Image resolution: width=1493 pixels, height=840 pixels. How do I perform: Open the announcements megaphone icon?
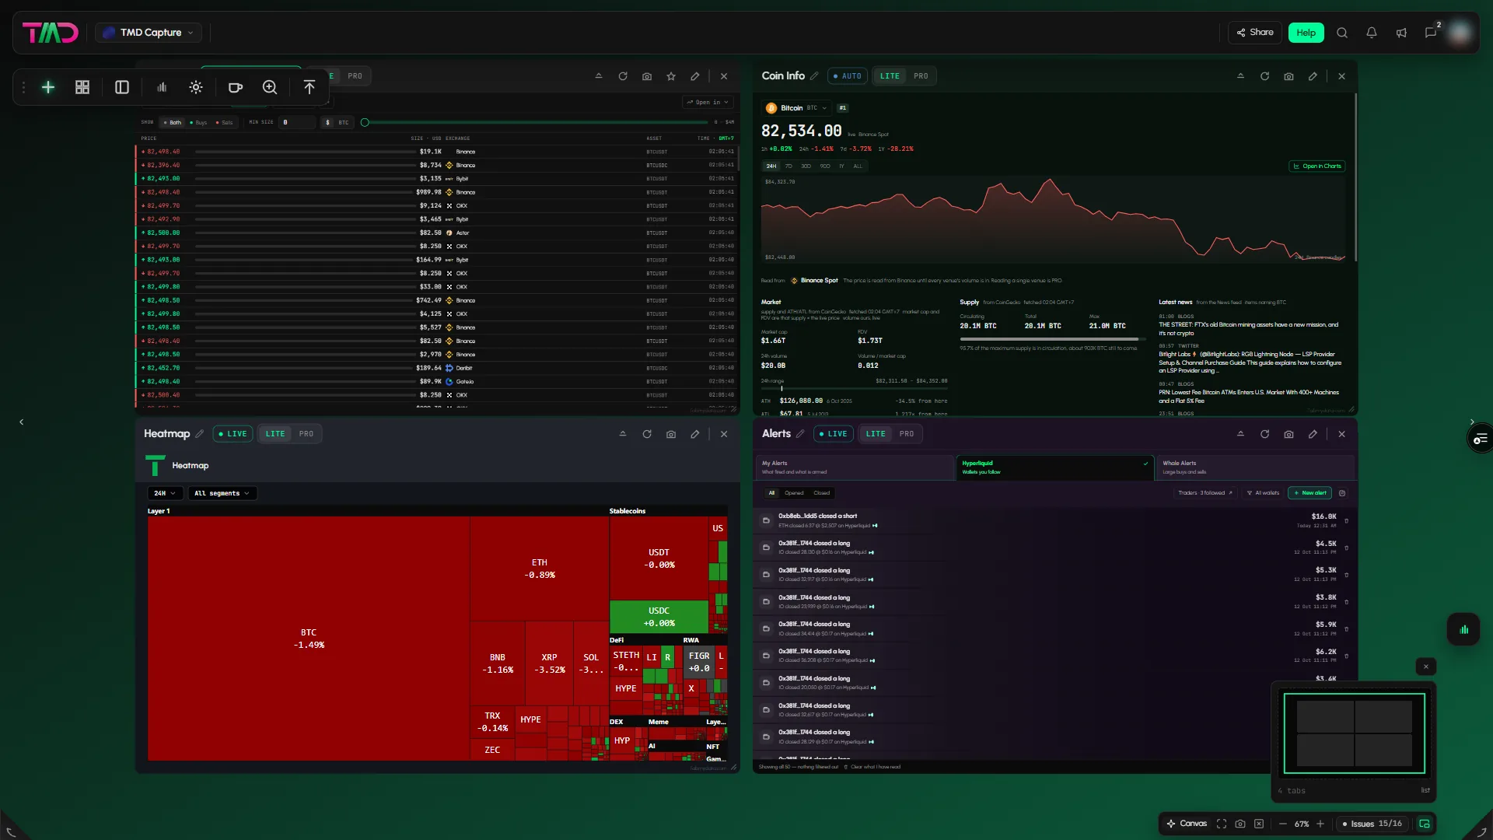1401,33
